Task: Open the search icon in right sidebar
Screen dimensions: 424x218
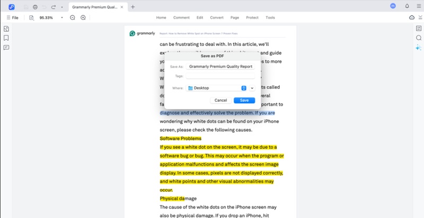Action: click(418, 38)
